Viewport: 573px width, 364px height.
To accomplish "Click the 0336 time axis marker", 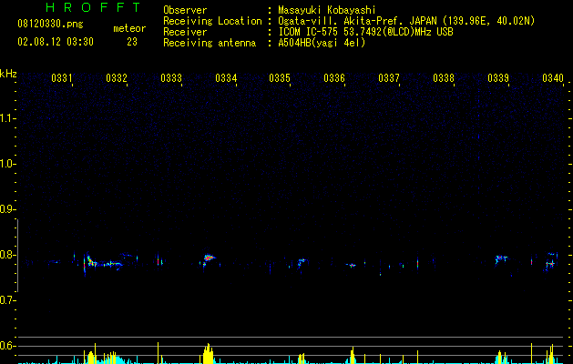I will [334, 78].
